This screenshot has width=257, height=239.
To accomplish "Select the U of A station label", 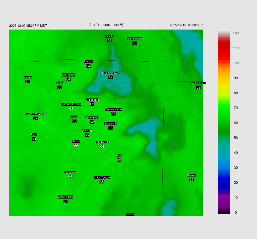I will pyautogui.click(x=74, y=117).
